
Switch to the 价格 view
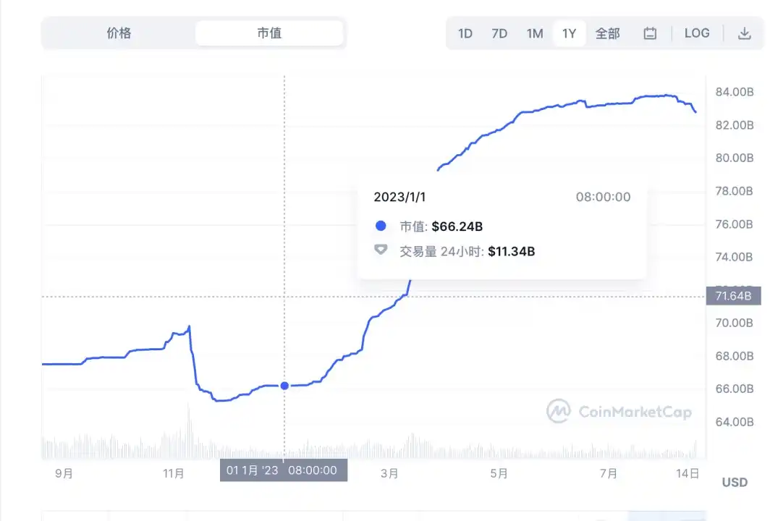[x=119, y=33]
